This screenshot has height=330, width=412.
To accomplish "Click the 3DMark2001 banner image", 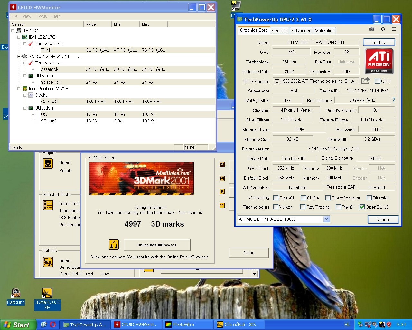I will [141, 179].
